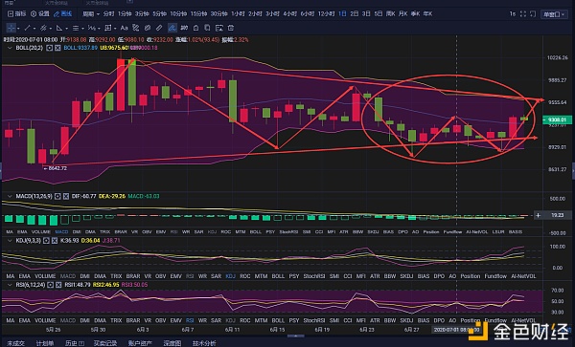Select the horizontal lines tool
Image resolution: width=575 pixels, height=347 pixels.
click(x=76, y=28)
